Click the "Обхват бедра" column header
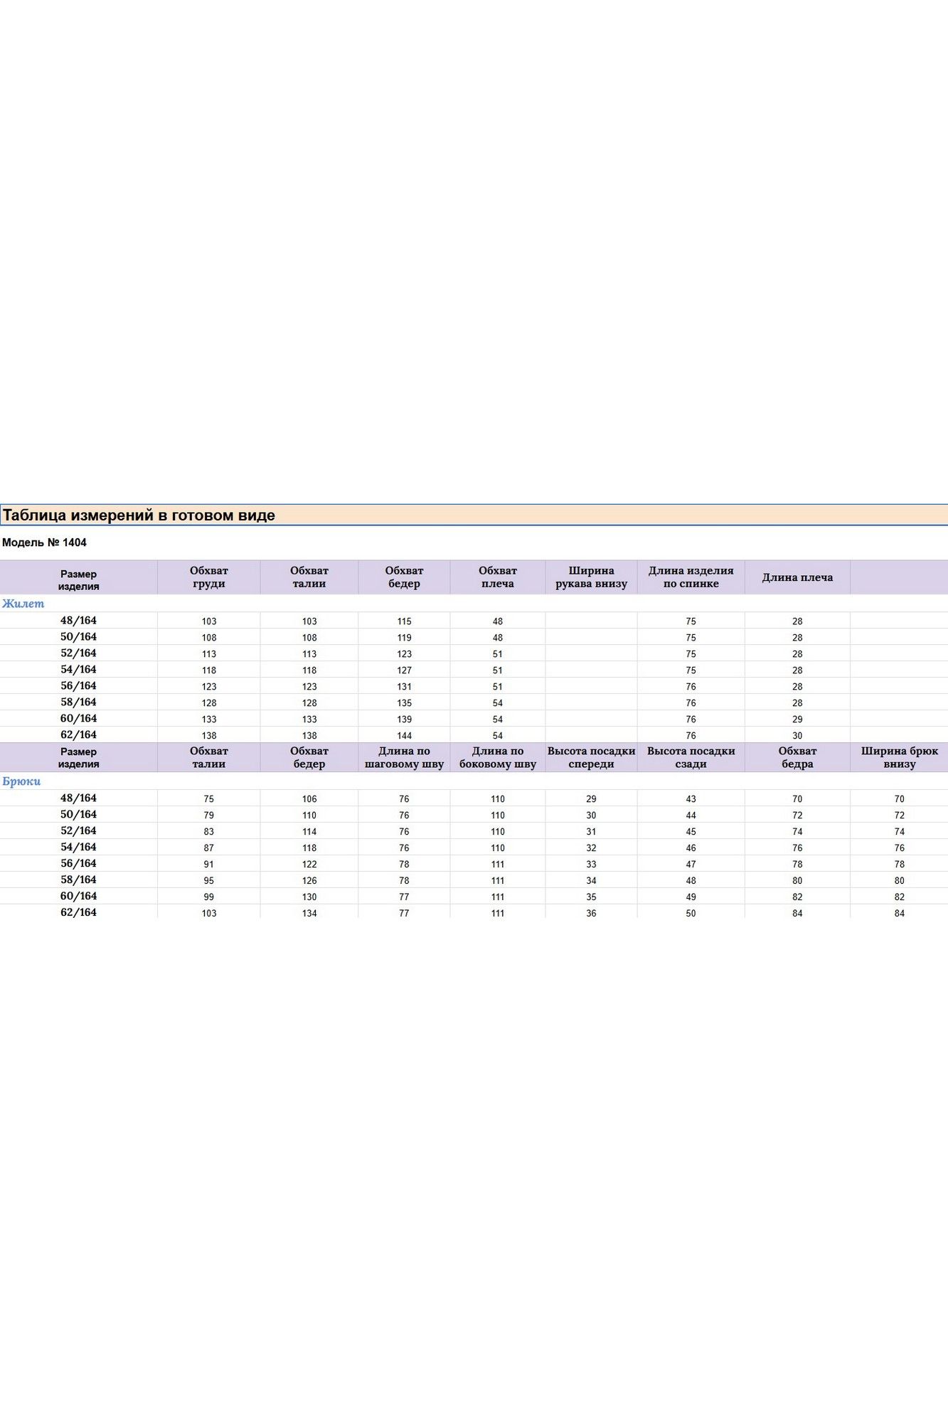Viewport: 948px width, 1422px height. [797, 758]
